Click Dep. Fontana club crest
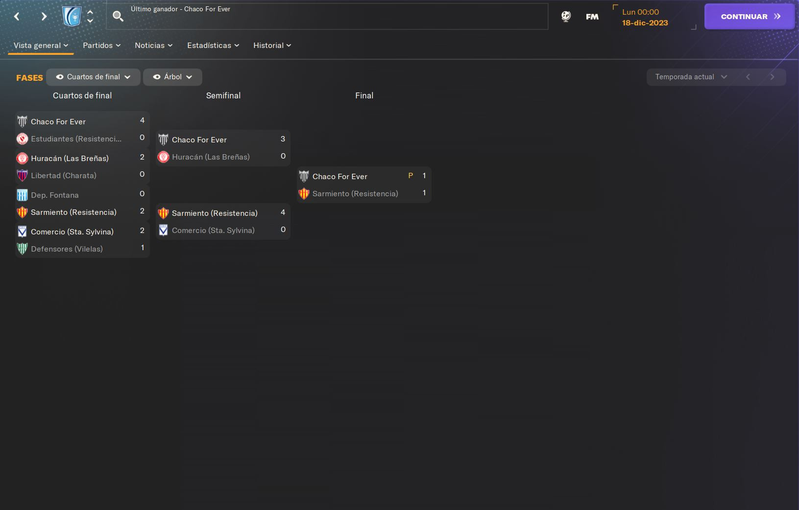The image size is (799, 510). pyautogui.click(x=22, y=195)
